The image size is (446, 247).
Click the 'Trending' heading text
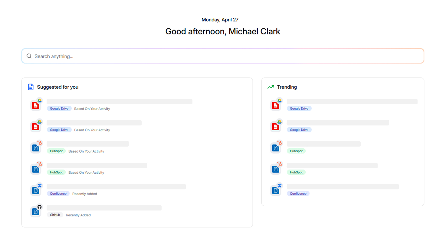[287, 87]
